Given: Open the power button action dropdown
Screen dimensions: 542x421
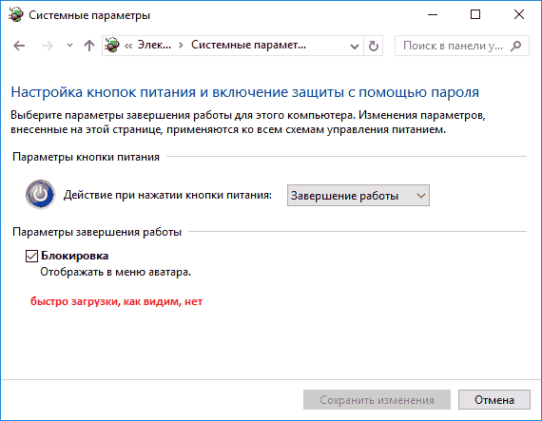Looking at the screenshot, I should (358, 196).
